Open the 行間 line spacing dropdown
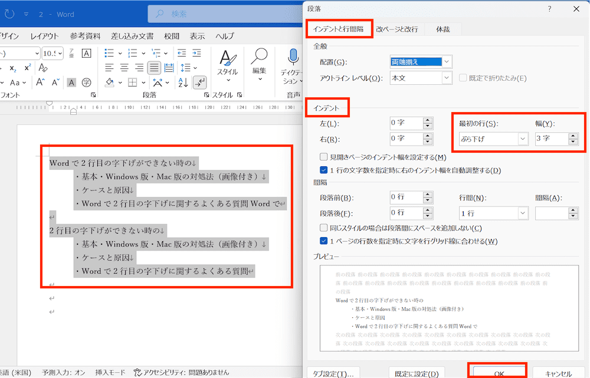This screenshot has height=378, width=590. 522,213
